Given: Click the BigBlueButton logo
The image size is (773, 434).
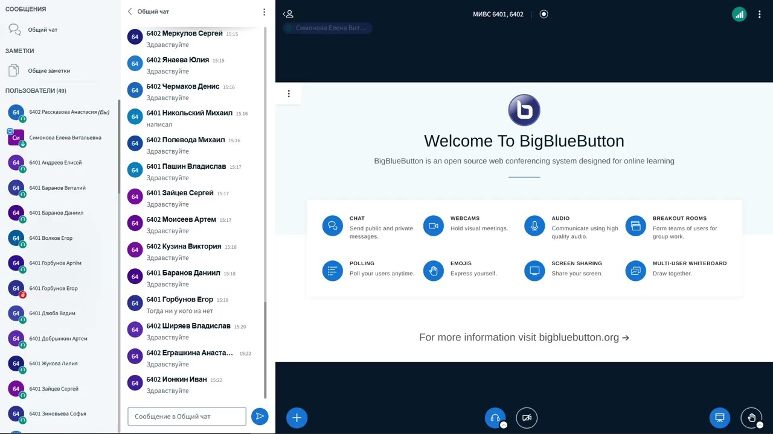Looking at the screenshot, I should [x=524, y=110].
